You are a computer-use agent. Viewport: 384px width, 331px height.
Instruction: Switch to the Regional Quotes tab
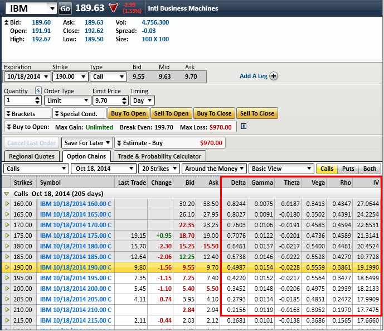32,156
